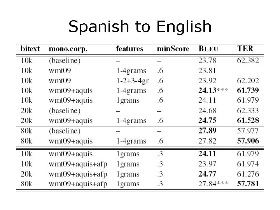
Task: Click the bold TER value 61.528
Action: (248, 121)
